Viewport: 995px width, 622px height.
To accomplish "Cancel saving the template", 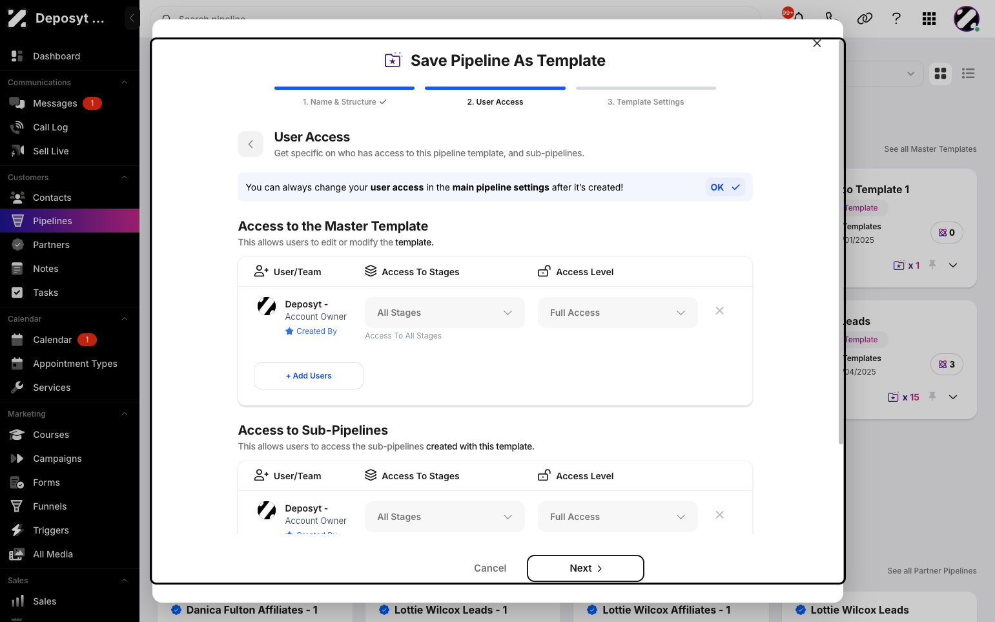I will (490, 568).
